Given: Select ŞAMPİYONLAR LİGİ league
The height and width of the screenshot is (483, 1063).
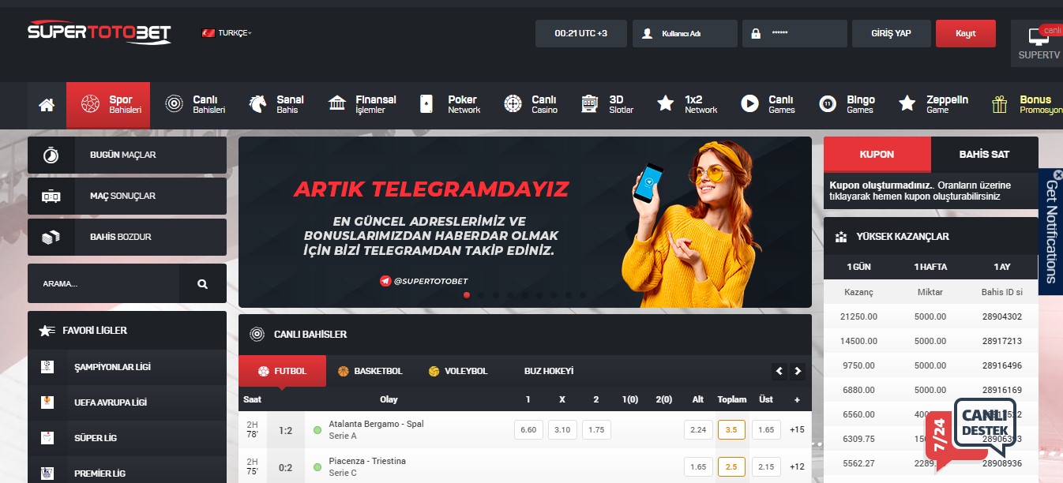Looking at the screenshot, I should (127, 367).
